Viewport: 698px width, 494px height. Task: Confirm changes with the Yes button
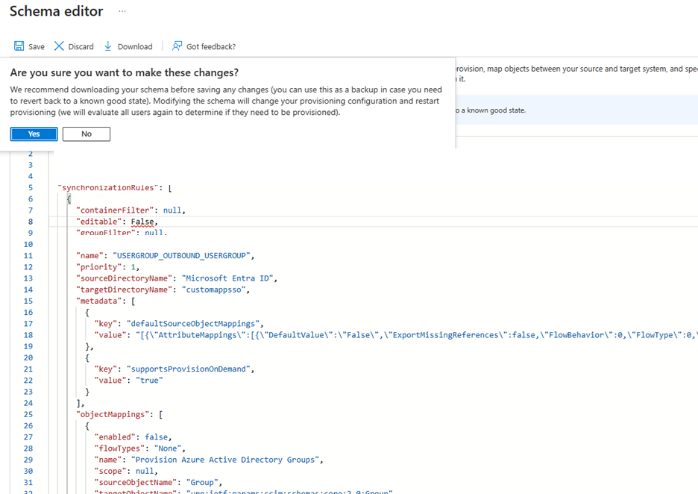34,134
